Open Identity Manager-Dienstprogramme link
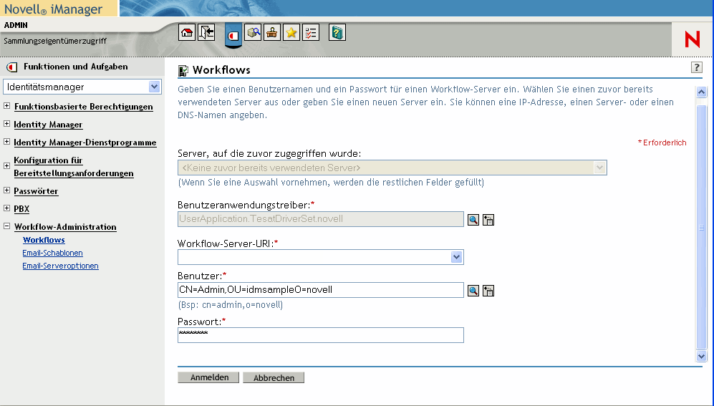Image resolution: width=714 pixels, height=406 pixels. 85,142
